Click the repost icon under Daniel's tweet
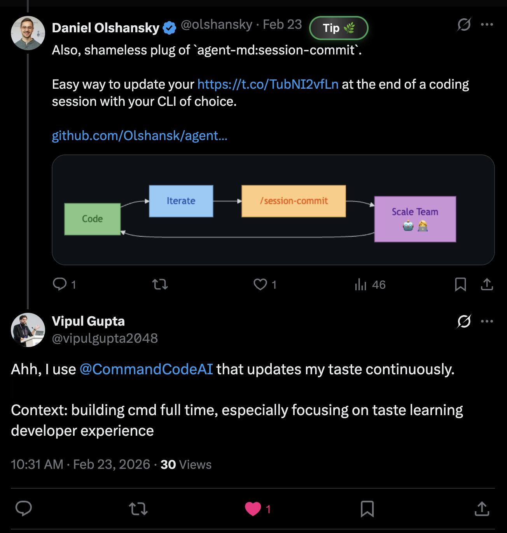This screenshot has height=533, width=507. click(159, 284)
